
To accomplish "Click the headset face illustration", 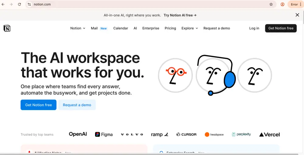I will (x=216, y=75).
